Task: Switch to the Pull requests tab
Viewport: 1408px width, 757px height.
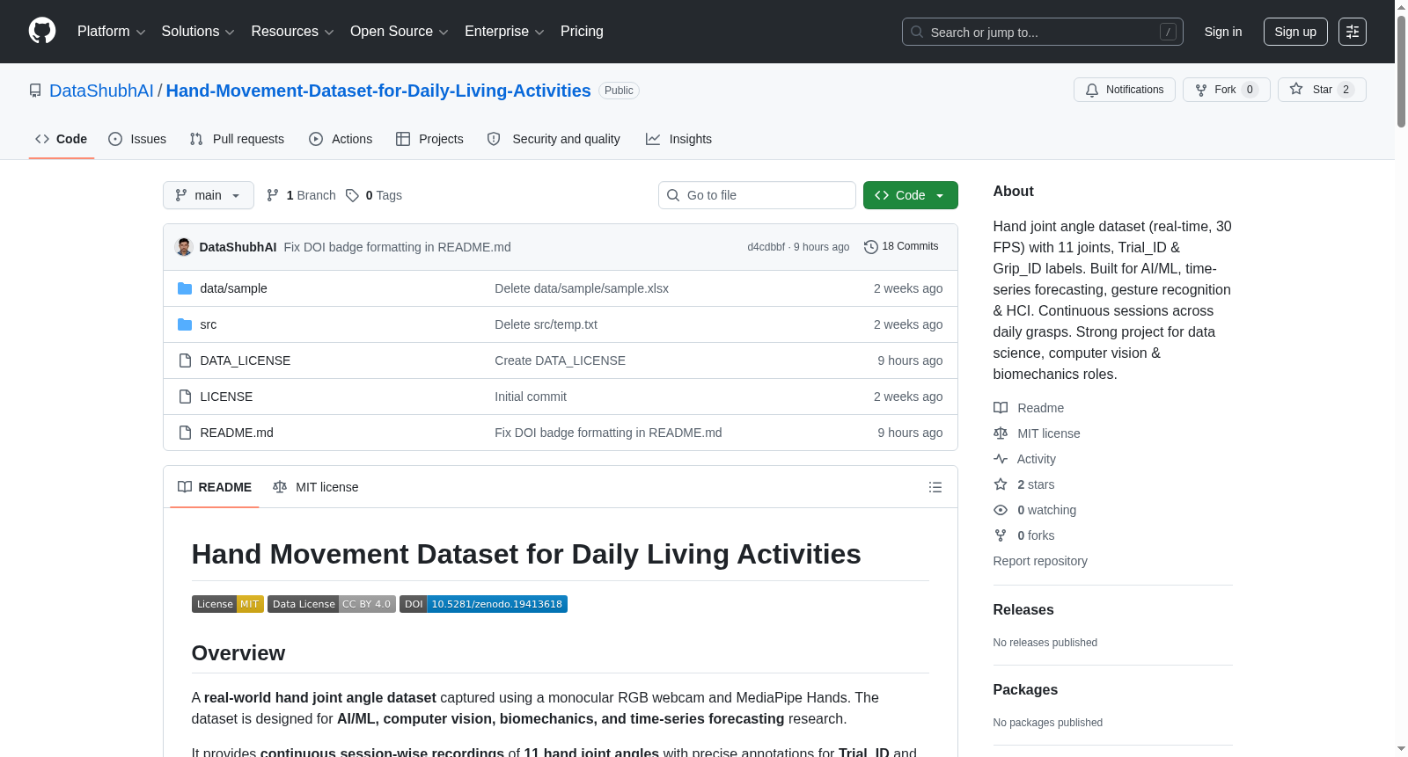Action: (237, 139)
